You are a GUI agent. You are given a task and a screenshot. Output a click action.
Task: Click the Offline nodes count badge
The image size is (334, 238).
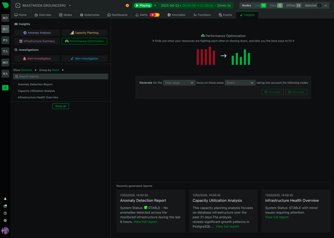(299, 6)
